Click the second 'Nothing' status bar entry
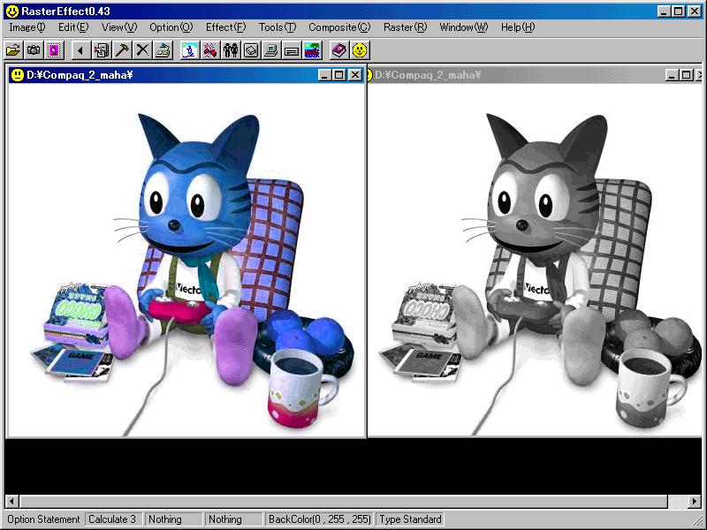Image resolution: width=707 pixels, height=530 pixels. click(x=233, y=519)
